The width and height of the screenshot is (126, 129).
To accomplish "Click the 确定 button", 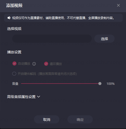I will coord(80,119).
